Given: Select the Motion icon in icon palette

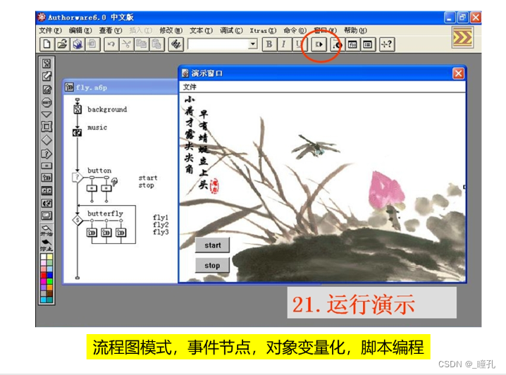Looking at the screenshot, I should tap(47, 76).
